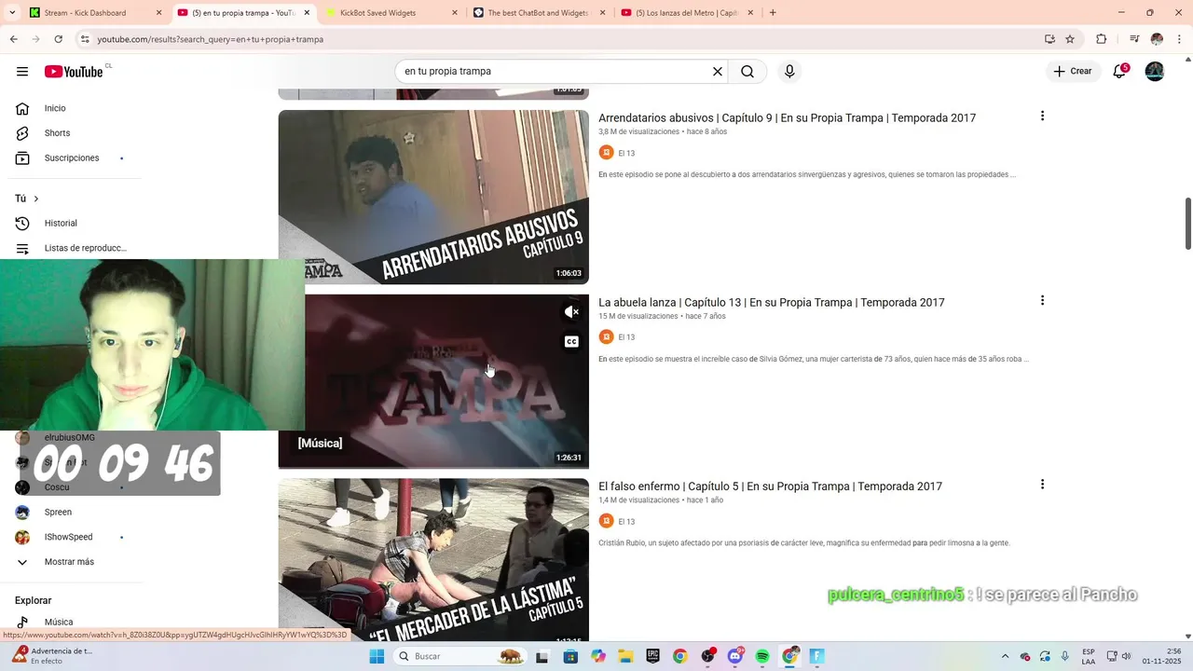Open the 1:26:31 duration badge video
The image size is (1193, 671).
coord(569,458)
